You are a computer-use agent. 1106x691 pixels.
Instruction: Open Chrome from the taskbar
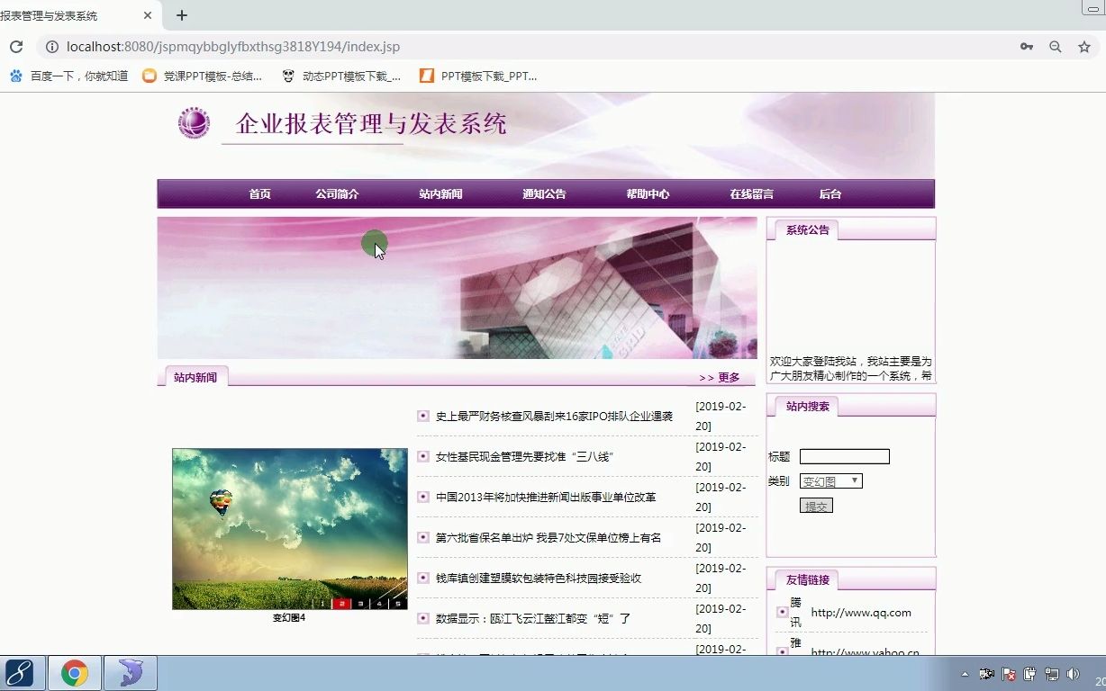pyautogui.click(x=75, y=672)
